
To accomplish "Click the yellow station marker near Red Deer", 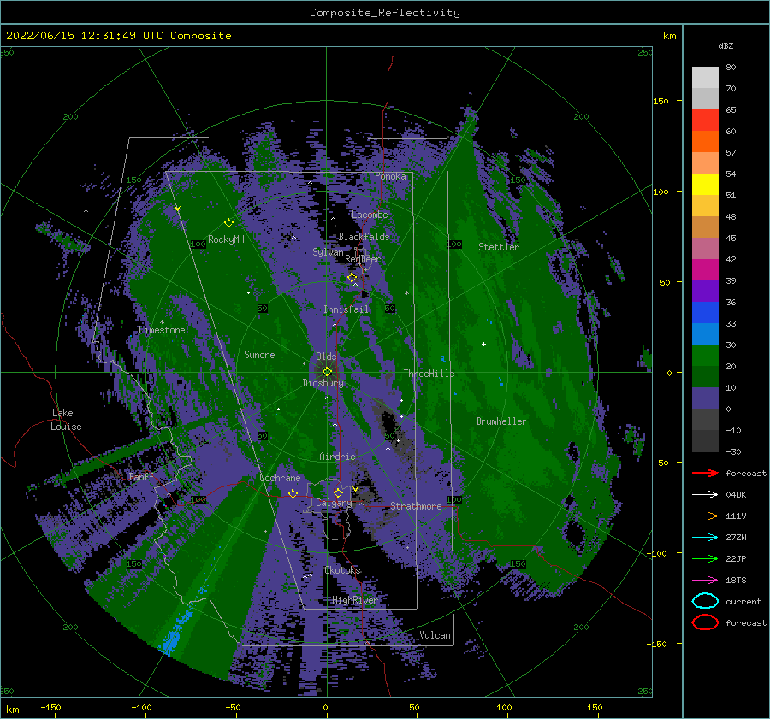I will coord(352,278).
